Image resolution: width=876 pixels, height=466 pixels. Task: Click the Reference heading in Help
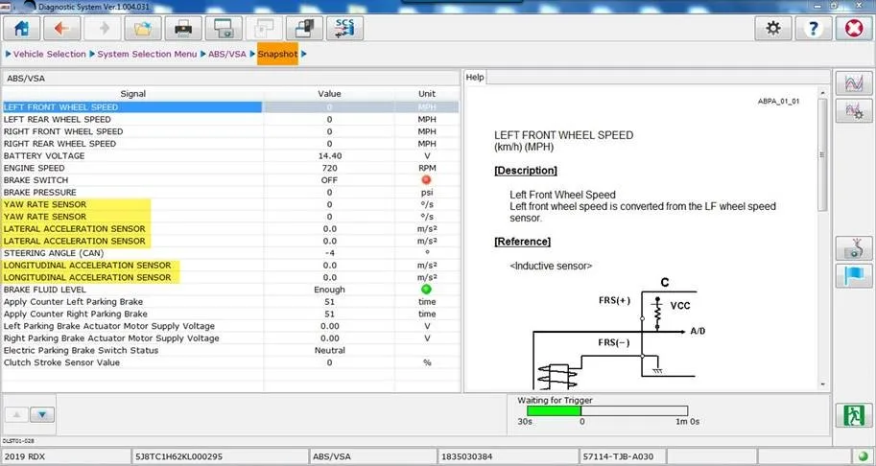522,242
